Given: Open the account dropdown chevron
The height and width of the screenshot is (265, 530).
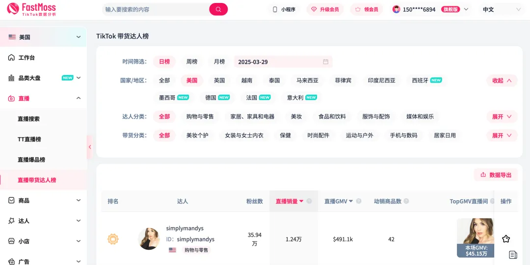Looking at the screenshot, I should pos(466,9).
